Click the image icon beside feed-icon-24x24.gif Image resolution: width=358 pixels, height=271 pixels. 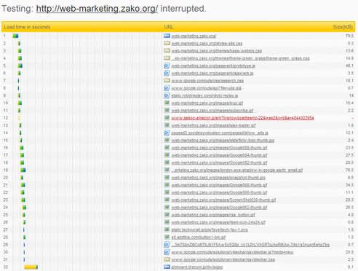[x=167, y=222]
